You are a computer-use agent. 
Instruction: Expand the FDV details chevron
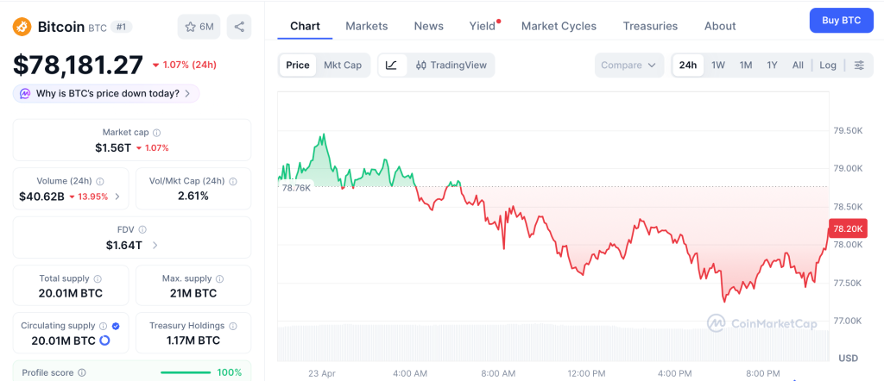pos(155,246)
